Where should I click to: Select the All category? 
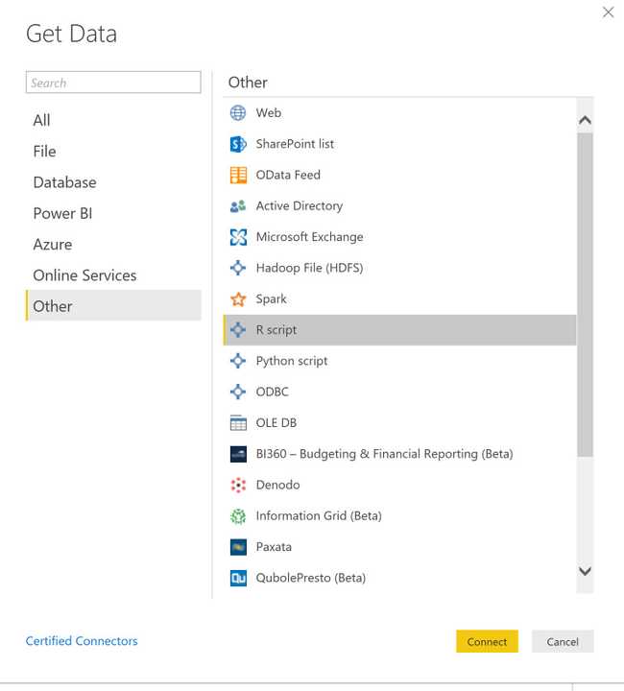[x=113, y=120]
